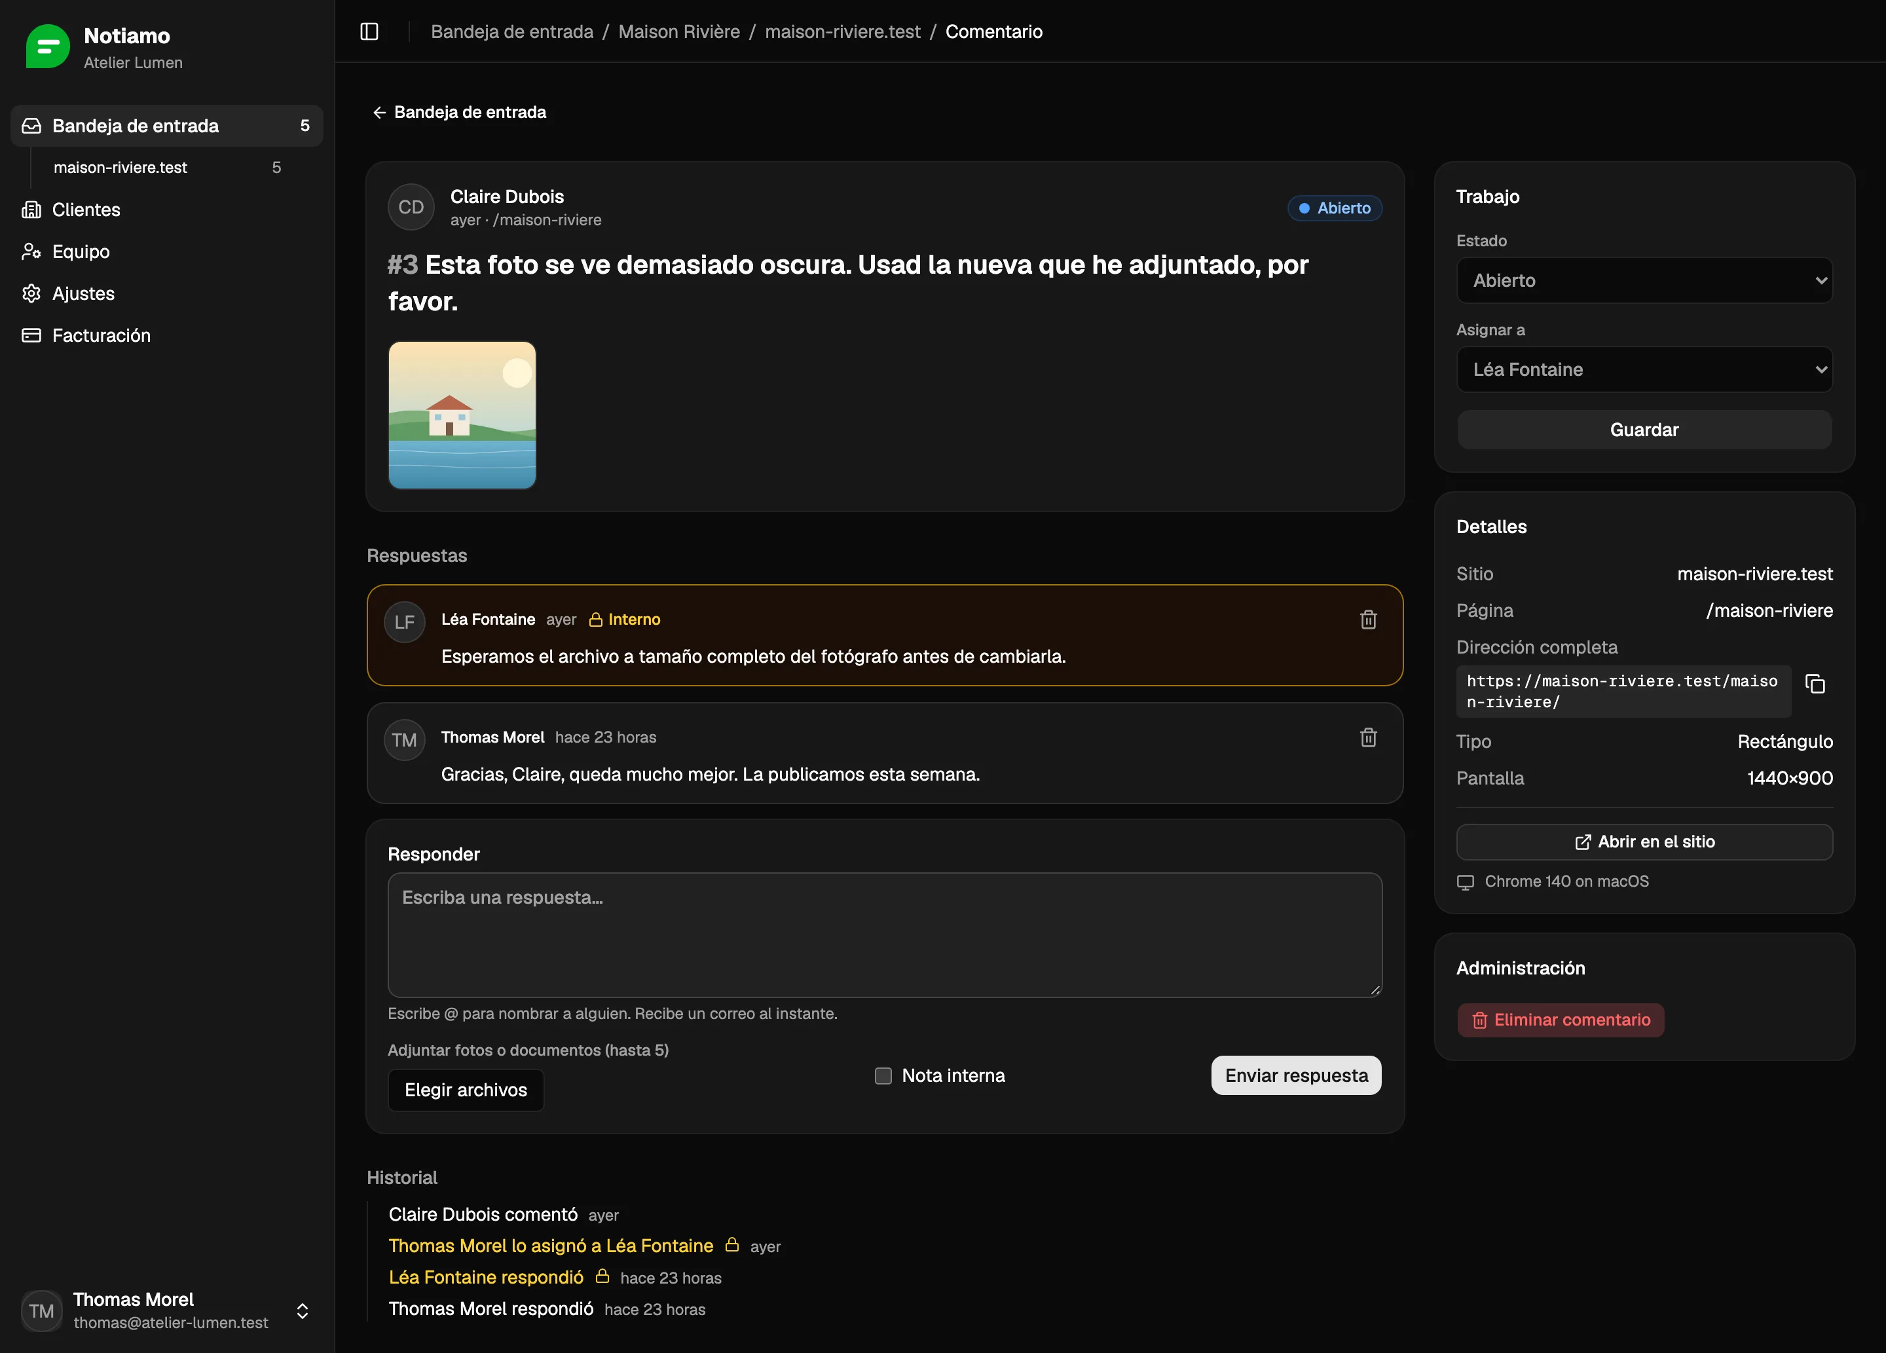Go to Ajustes settings
Image resolution: width=1886 pixels, height=1353 pixels.
coord(166,293)
